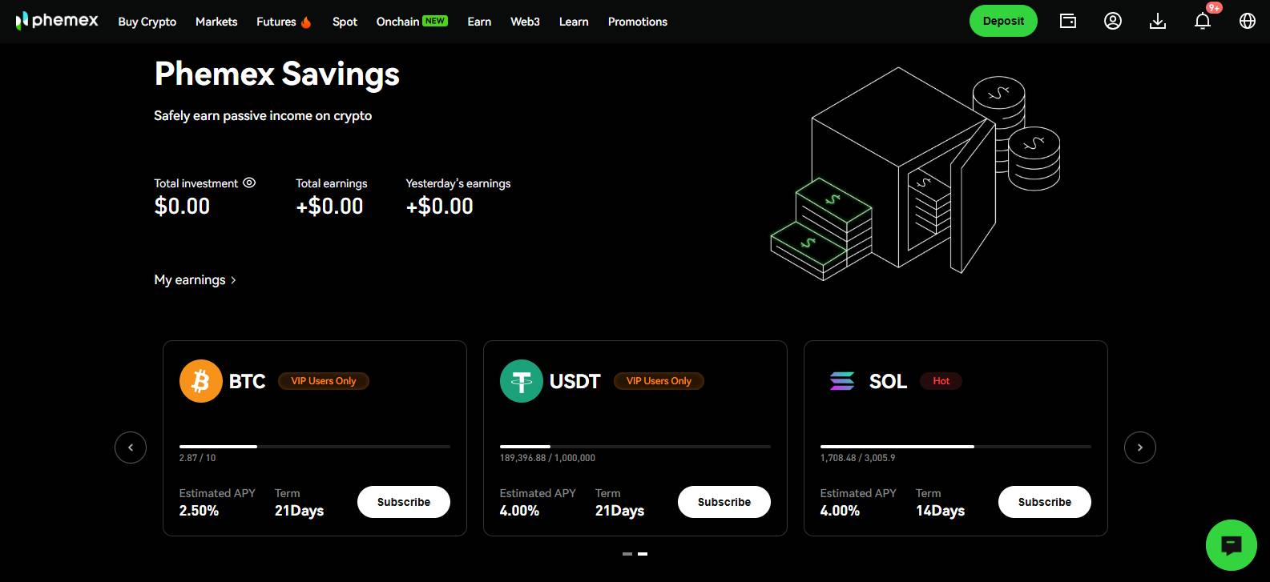This screenshot has height=582, width=1270.
Task: Click the BTC 2.50% APY value
Action: tap(199, 511)
